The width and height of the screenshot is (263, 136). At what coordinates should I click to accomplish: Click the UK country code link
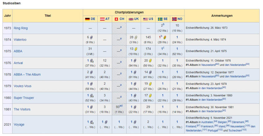point(137,19)
